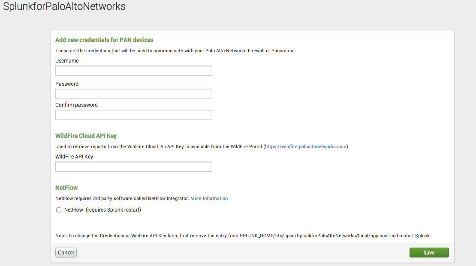The width and height of the screenshot is (476, 266).
Task: Save the new PAN device credentials
Action: click(x=429, y=252)
